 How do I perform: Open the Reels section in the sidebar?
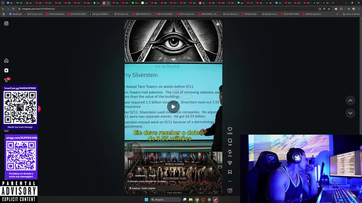pyautogui.click(x=6, y=70)
